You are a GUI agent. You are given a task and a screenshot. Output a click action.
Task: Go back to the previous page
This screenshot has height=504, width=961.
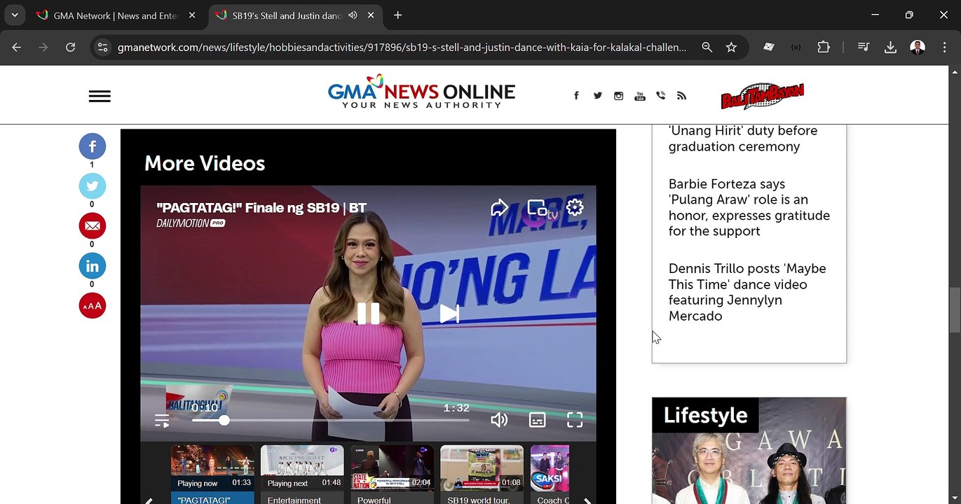tap(17, 48)
